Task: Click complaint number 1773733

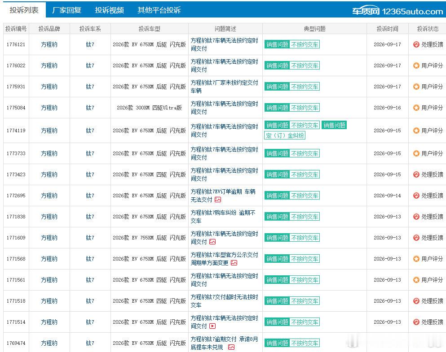Action: click(x=16, y=153)
